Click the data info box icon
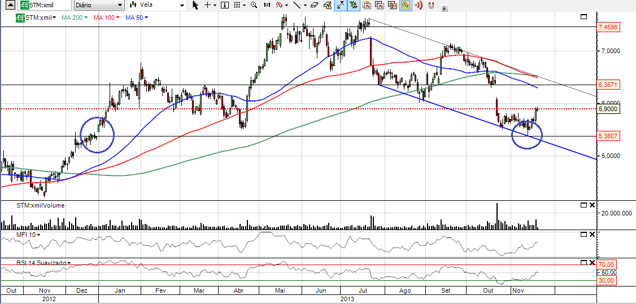 [224, 5]
